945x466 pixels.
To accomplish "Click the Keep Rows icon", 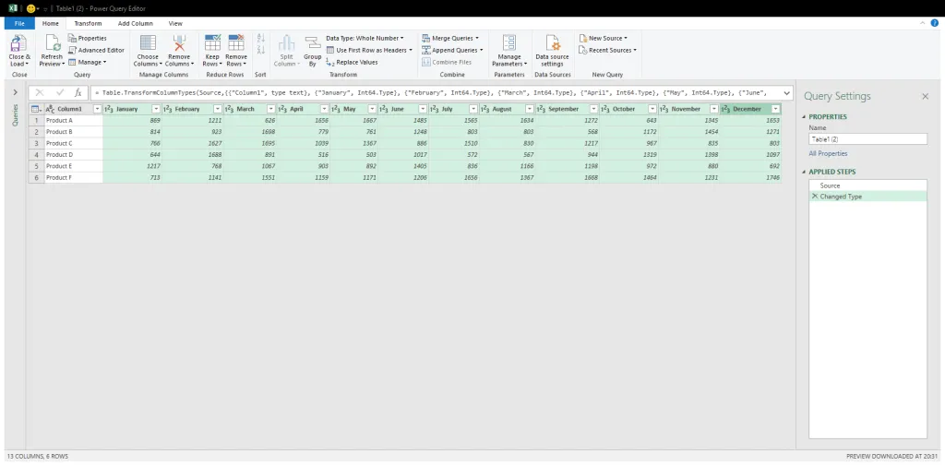I will 212,42.
